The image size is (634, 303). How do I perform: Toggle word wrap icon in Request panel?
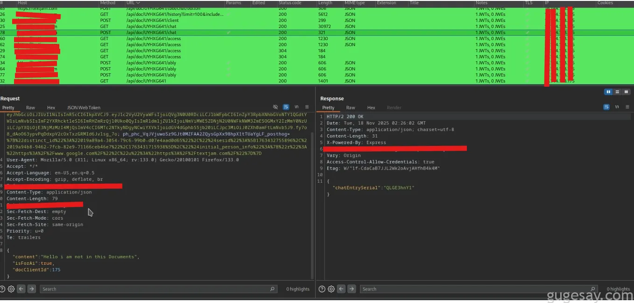286,107
